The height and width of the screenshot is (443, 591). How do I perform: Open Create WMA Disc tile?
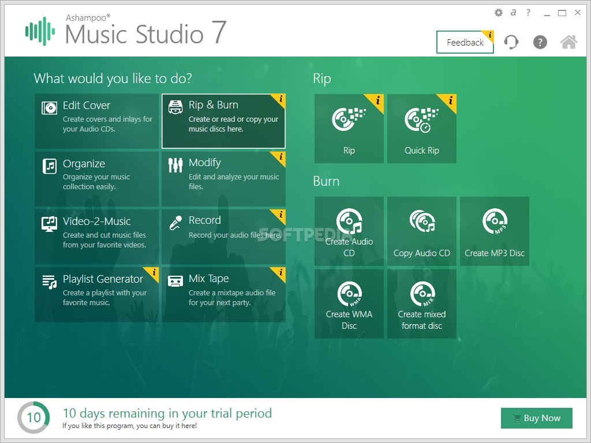pyautogui.click(x=349, y=303)
